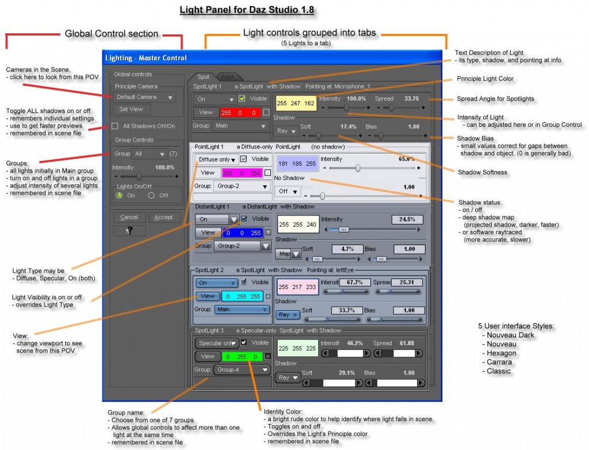Image resolution: width=589 pixels, height=450 pixels.
Task: Click right arrow of SpotLight 3 Spread slider
Action: [x=419, y=353]
